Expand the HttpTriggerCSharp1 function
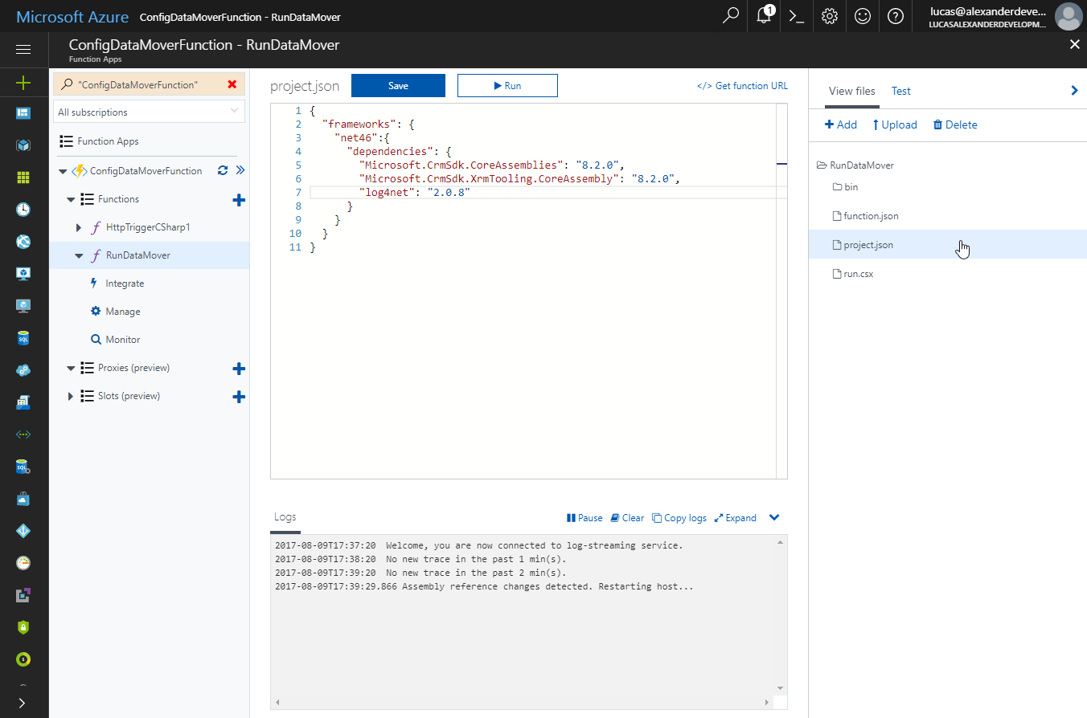 (x=79, y=228)
